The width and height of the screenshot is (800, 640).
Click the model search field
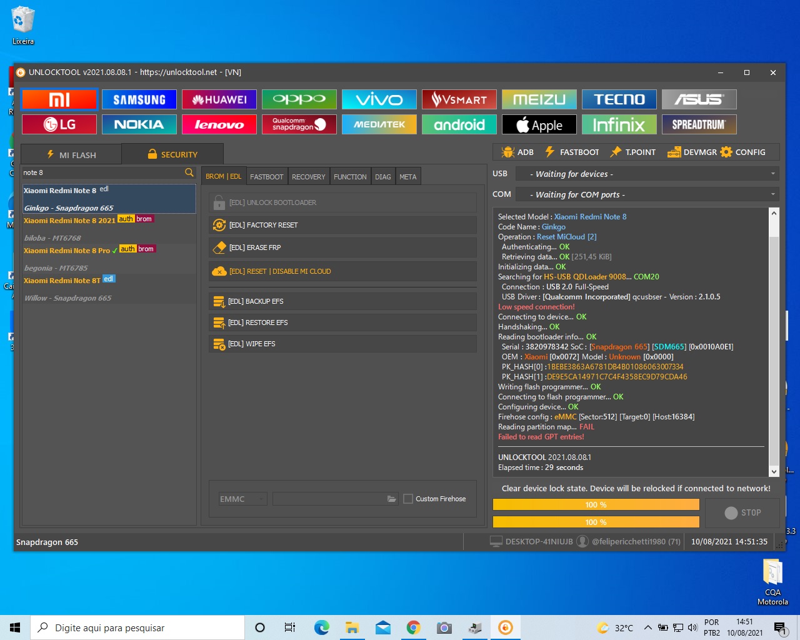coord(102,172)
